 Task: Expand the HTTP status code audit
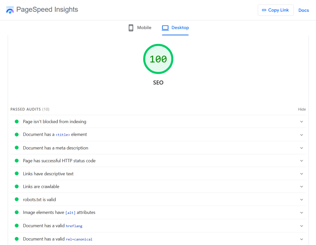click(x=301, y=160)
